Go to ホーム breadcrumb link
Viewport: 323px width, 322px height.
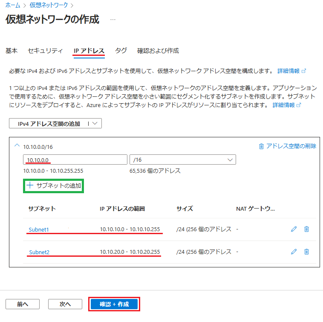click(x=13, y=5)
